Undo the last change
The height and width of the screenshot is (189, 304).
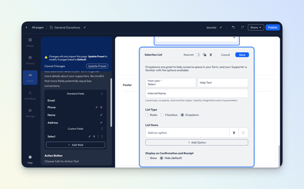pyautogui.click(x=233, y=27)
